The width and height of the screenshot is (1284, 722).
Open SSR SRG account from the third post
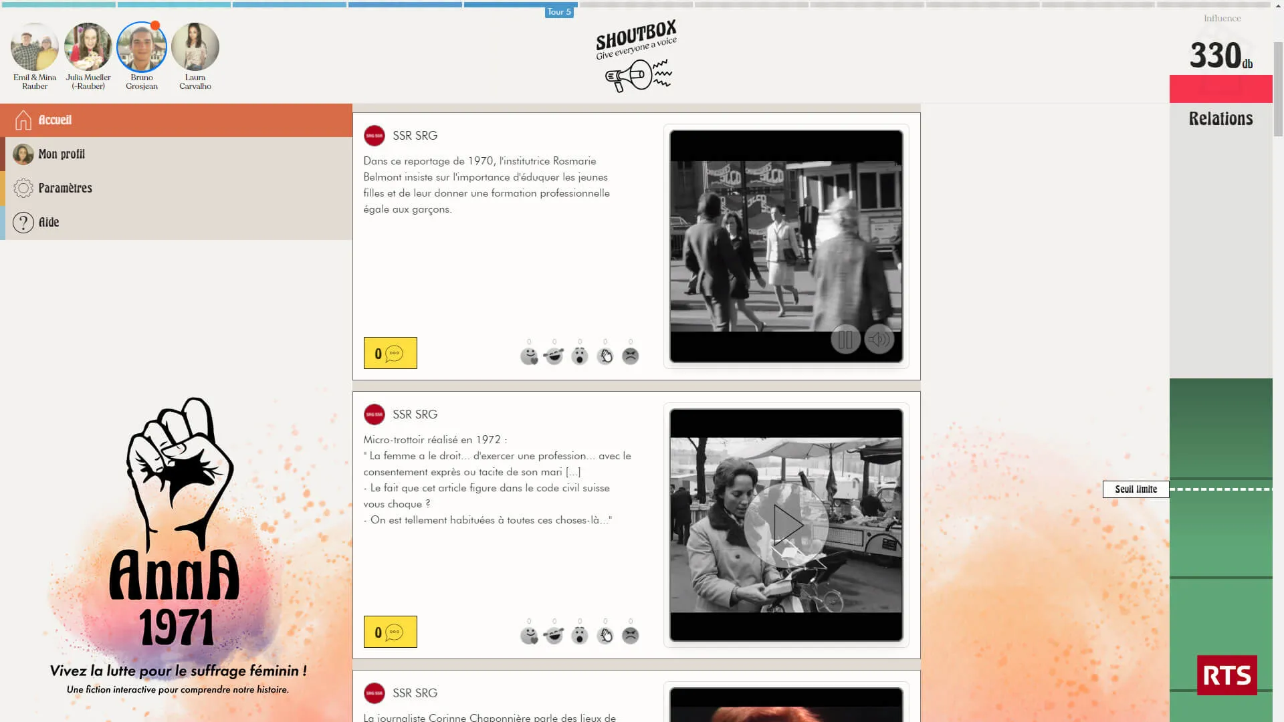coord(374,693)
